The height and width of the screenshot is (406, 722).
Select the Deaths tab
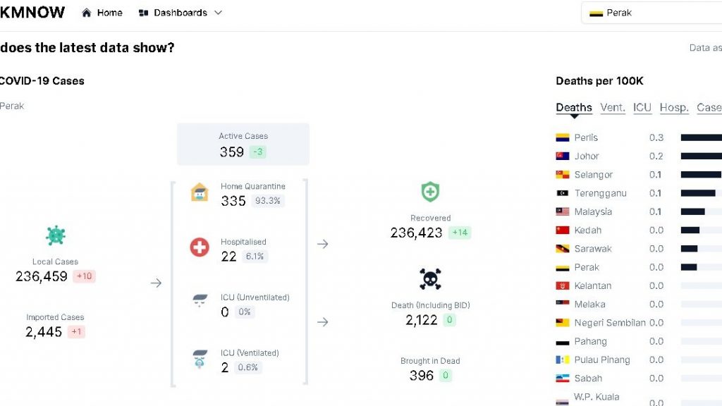(574, 108)
